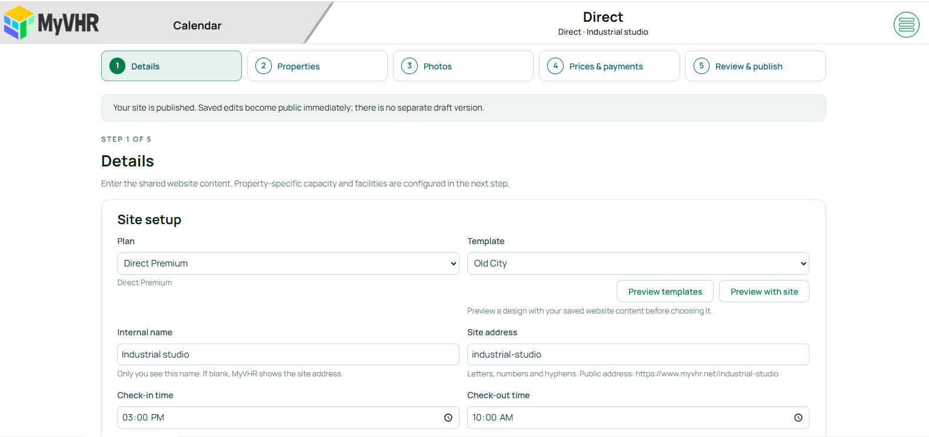The image size is (929, 437).
Task: Click the 'Direct · Industrial studio' subtitle
Action: click(603, 32)
